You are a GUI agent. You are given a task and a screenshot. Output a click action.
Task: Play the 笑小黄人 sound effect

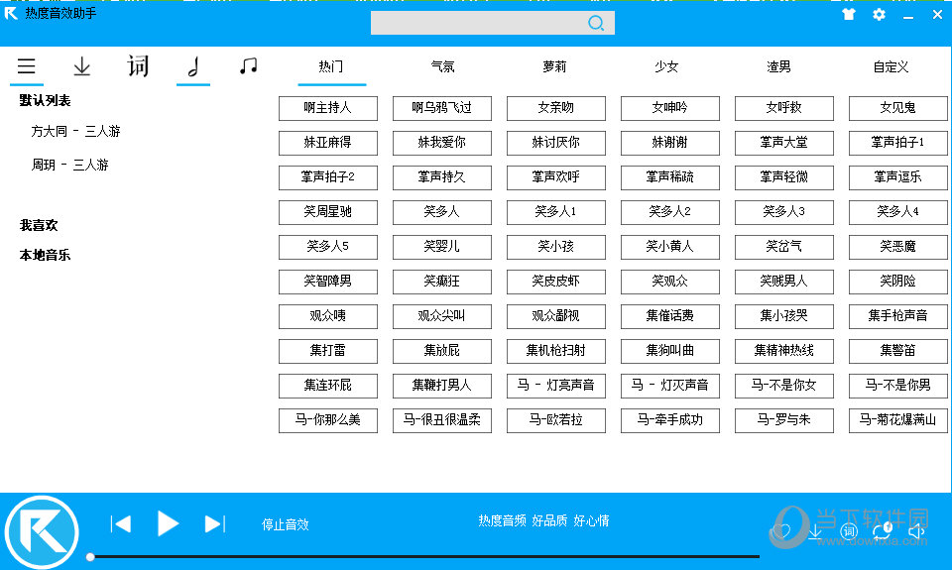pyautogui.click(x=670, y=247)
